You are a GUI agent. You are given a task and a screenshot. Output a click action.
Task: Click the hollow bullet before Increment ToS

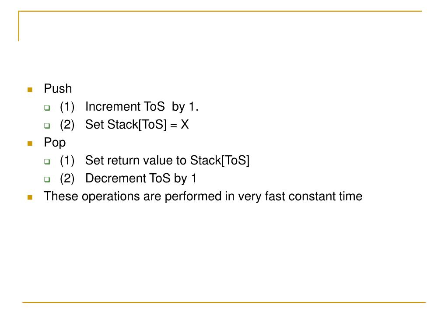[x=47, y=108]
